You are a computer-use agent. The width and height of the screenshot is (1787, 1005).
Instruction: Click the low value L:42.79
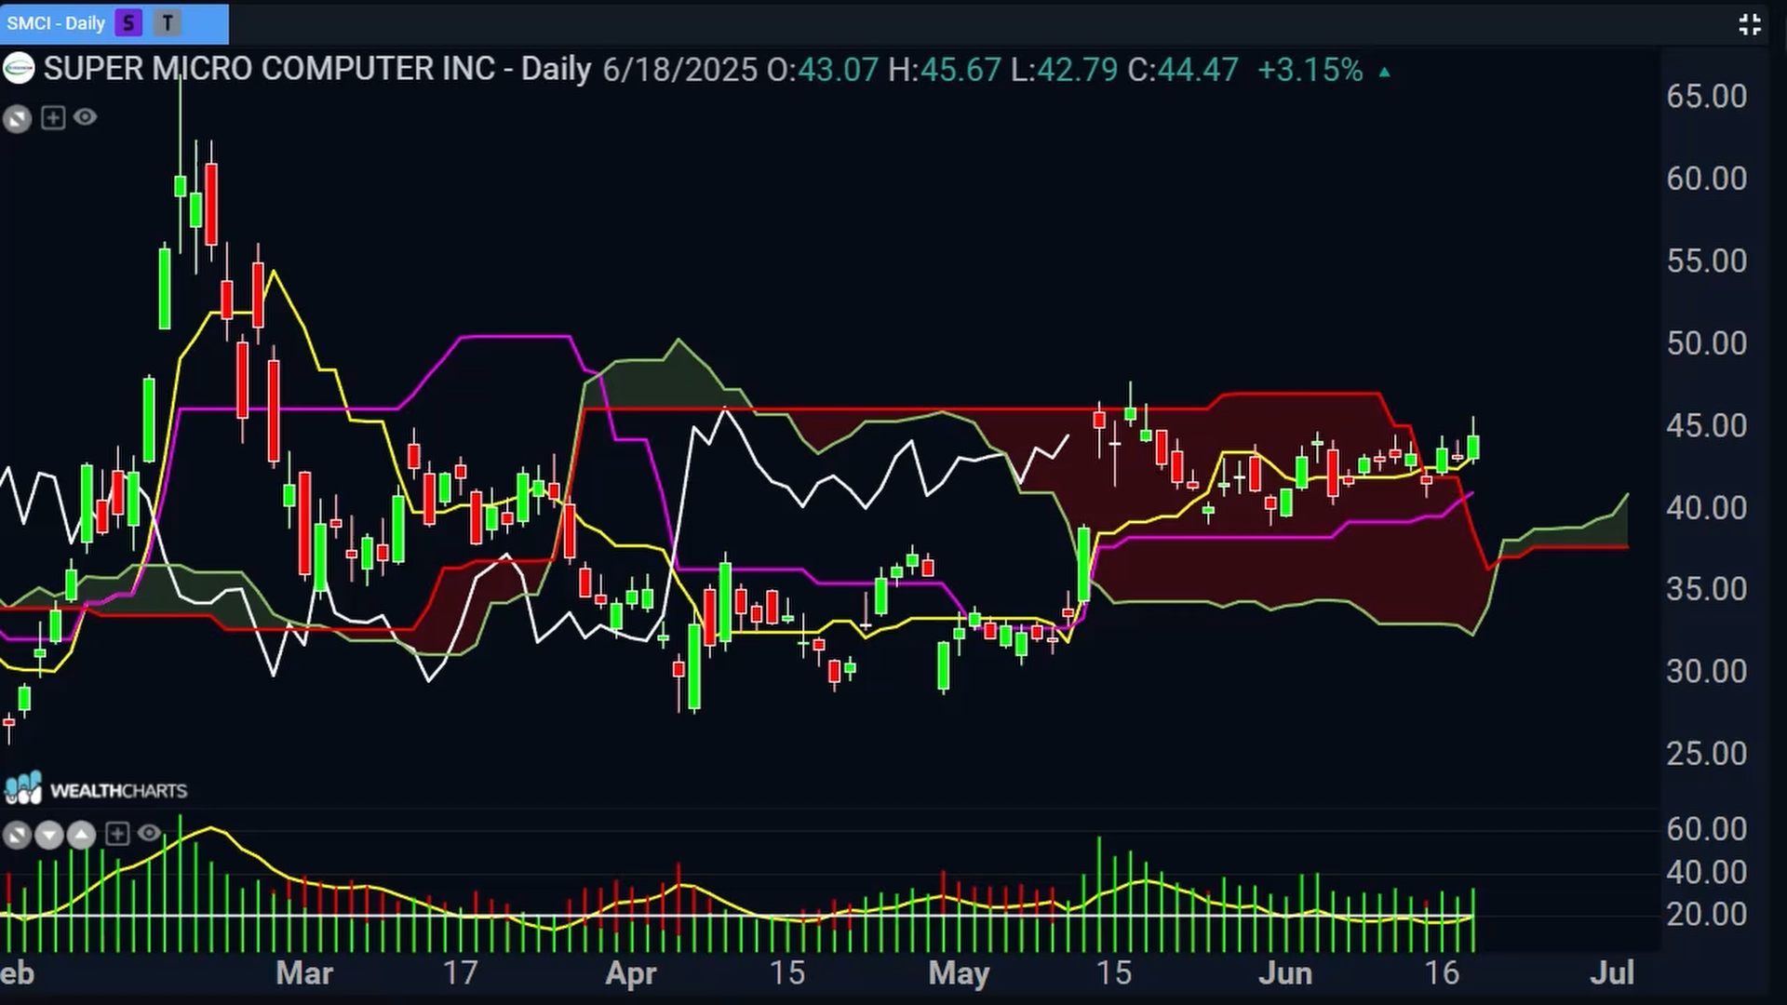pos(1064,70)
